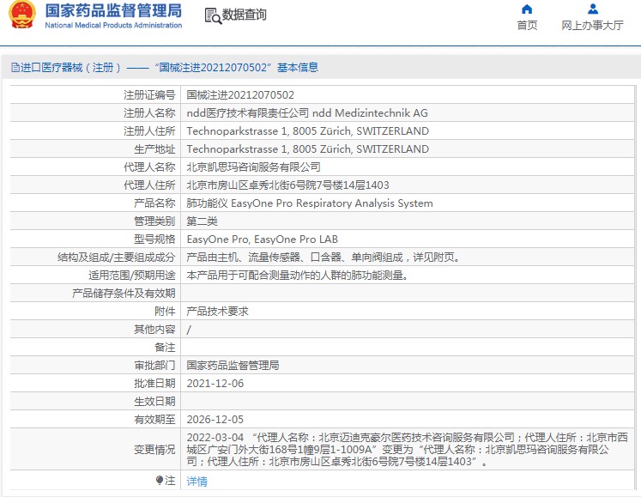The height and width of the screenshot is (497, 641).
Task: Select product name EasyOne Pro Respiratory Analysis System
Action: [x=310, y=203]
